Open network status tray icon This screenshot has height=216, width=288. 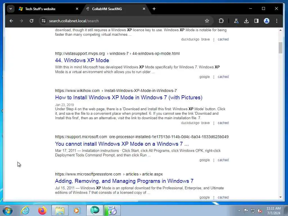point(253,211)
